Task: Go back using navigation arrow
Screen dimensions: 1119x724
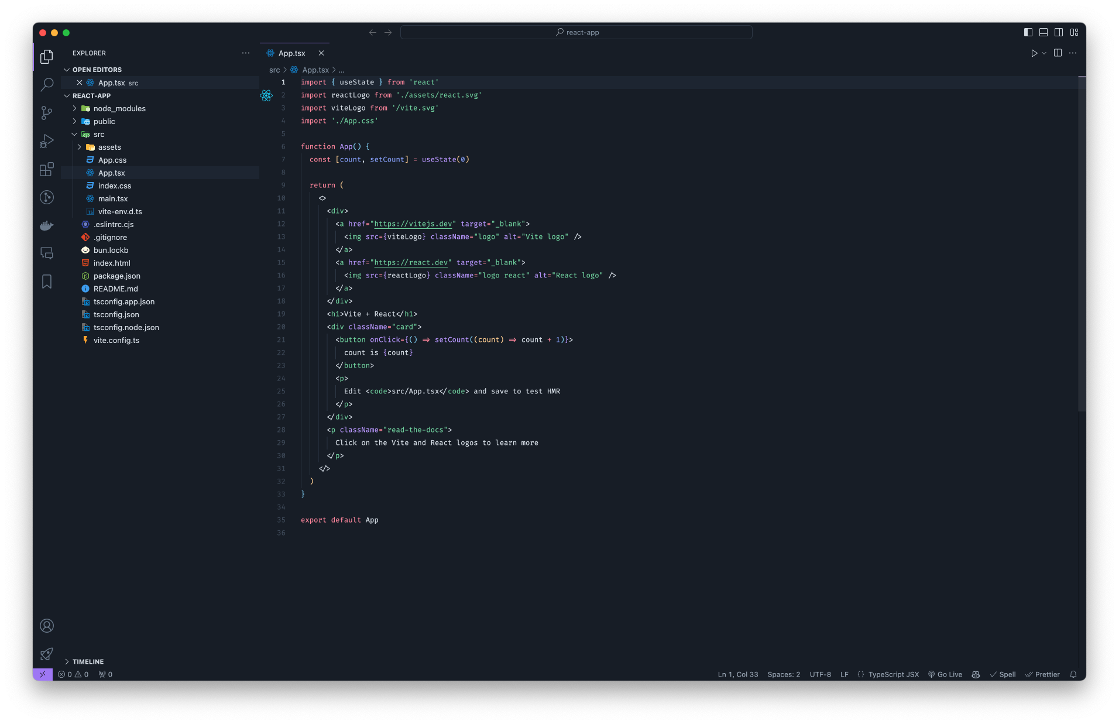Action: [373, 32]
